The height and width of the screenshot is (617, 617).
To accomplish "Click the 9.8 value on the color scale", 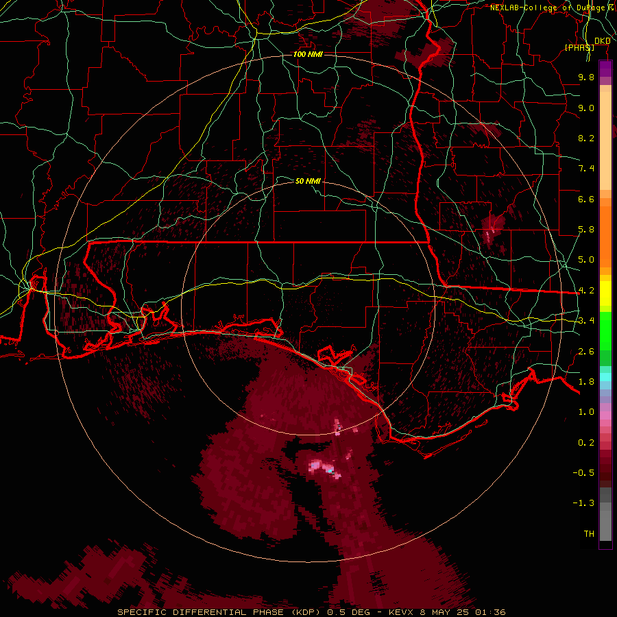I will (586, 77).
